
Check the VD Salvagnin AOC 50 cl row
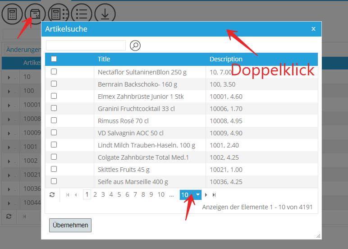tap(54, 132)
